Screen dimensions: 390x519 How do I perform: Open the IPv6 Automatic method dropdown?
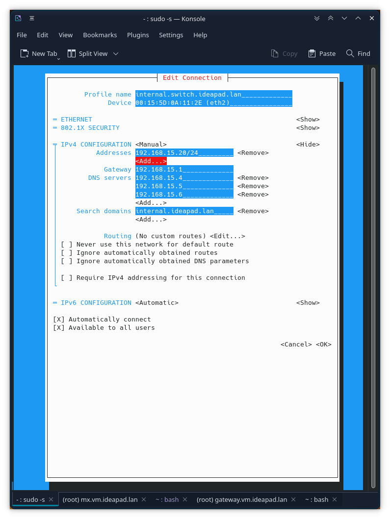pyautogui.click(x=156, y=302)
